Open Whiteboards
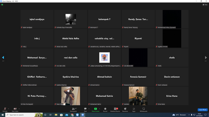 (144, 110)
